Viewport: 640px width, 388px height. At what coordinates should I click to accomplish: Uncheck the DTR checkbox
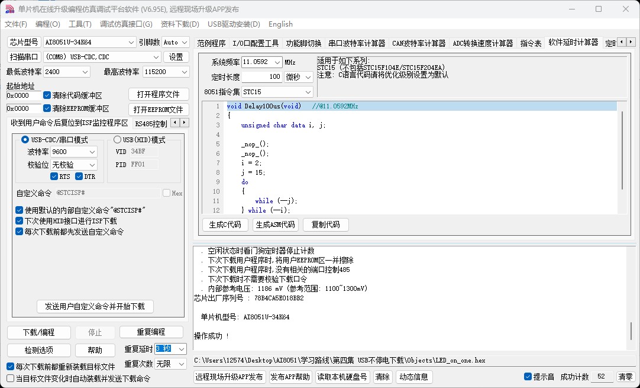[79, 176]
